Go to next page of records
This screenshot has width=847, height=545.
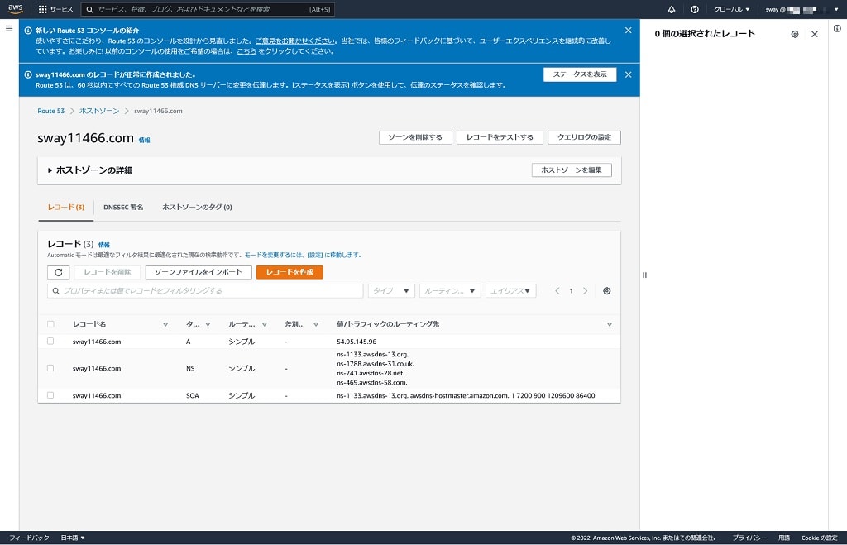click(585, 290)
